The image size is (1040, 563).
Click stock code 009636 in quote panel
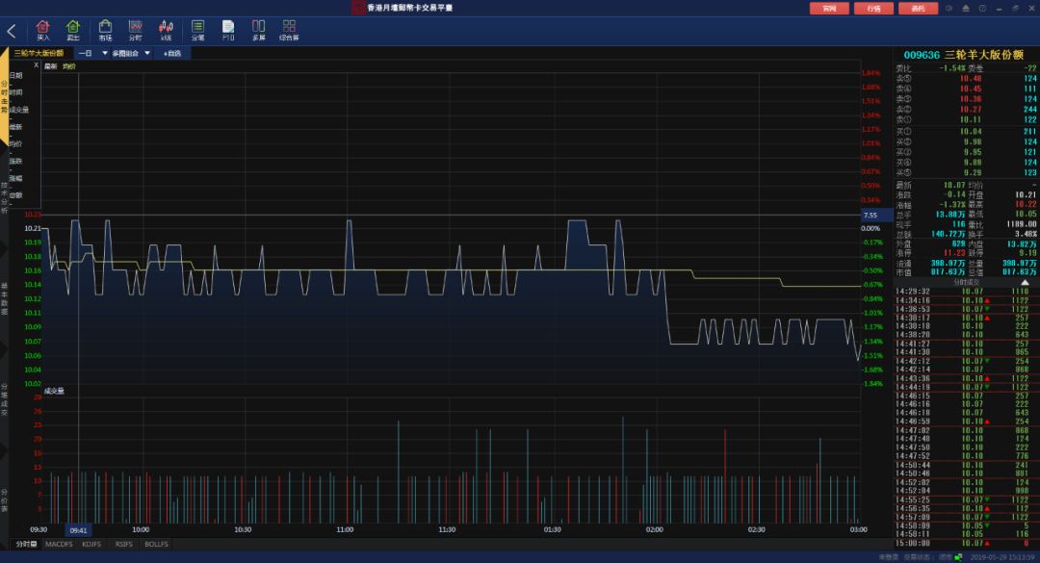pos(922,55)
